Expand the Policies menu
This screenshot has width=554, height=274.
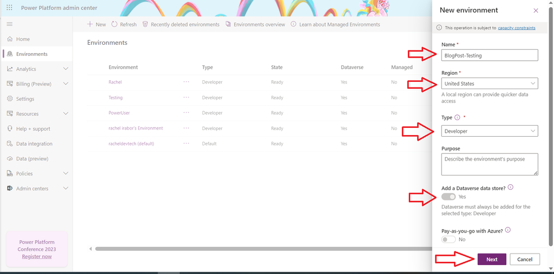[66, 173]
